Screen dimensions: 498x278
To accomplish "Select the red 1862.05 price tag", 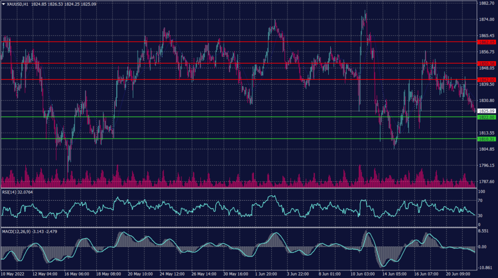I will pyautogui.click(x=486, y=42).
